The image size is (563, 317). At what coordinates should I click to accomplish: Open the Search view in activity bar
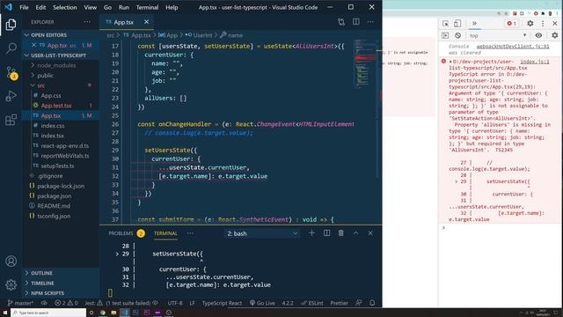(x=11, y=48)
